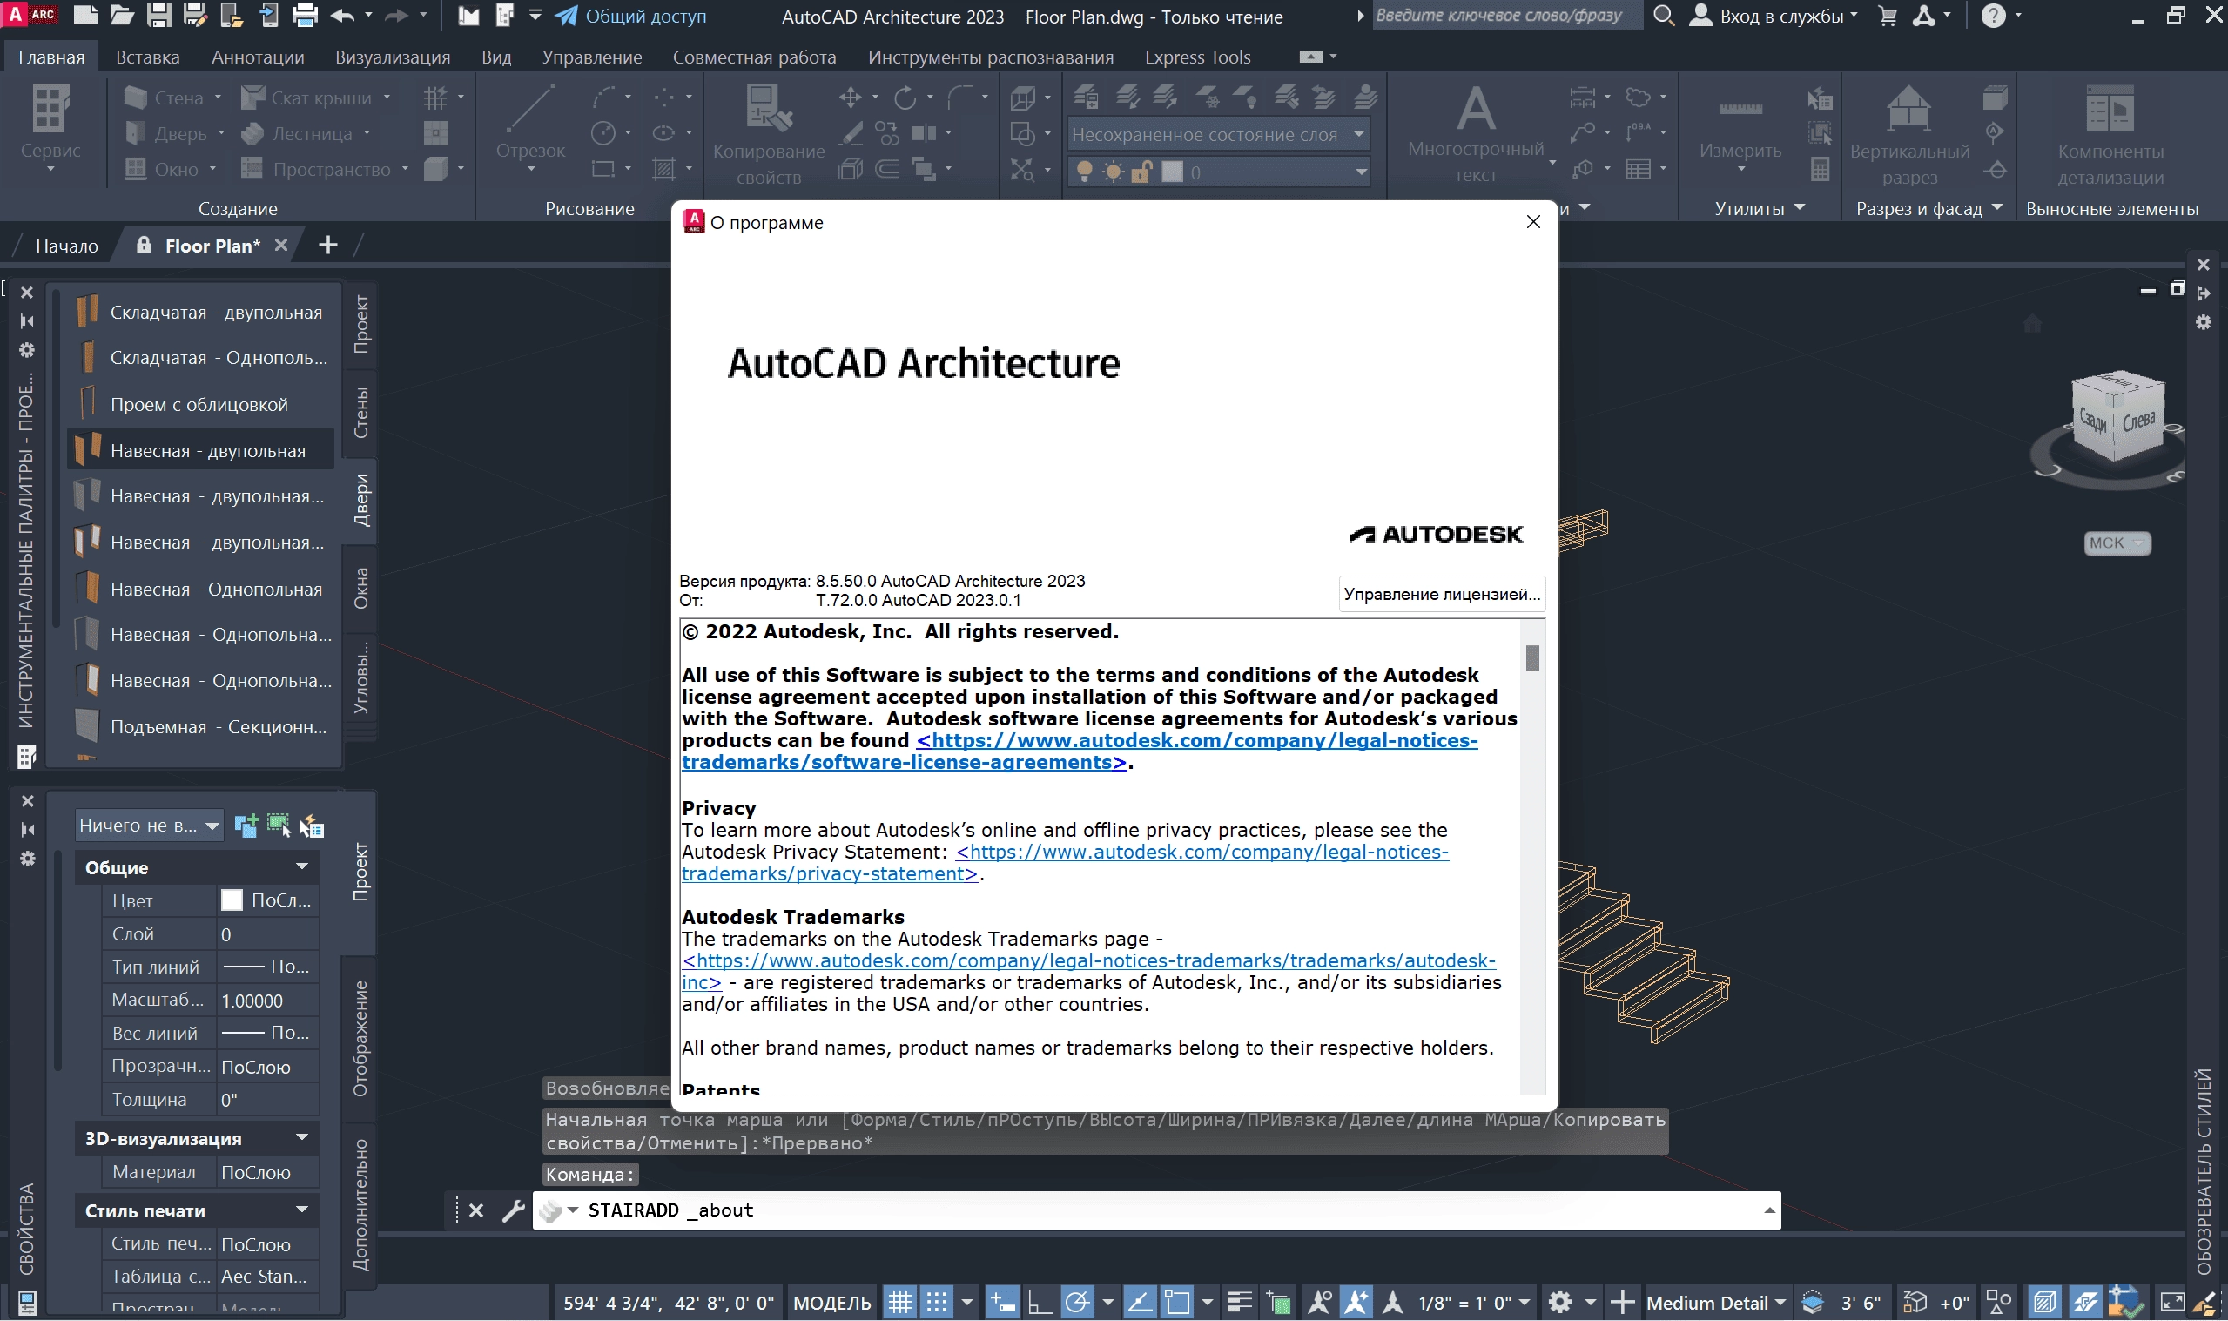Select the Окно window tool
This screenshot has height=1321, width=2228.
coord(163,169)
